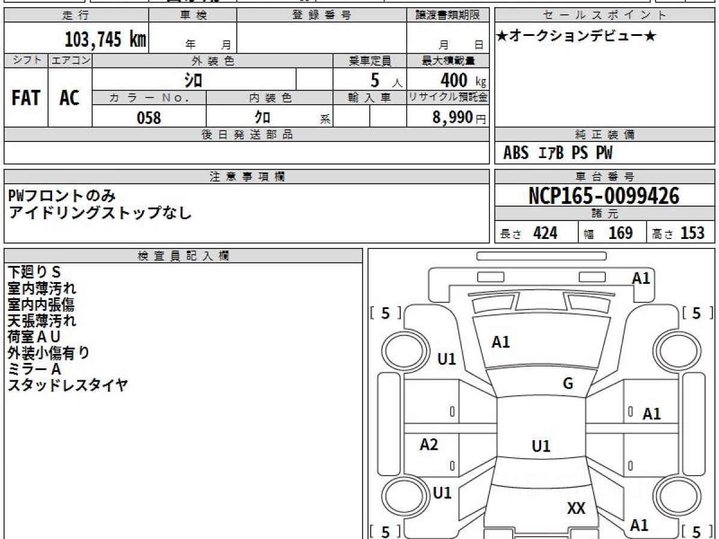Click the U1 mark near the front wheel
This screenshot has width=719, height=539.
(x=447, y=359)
